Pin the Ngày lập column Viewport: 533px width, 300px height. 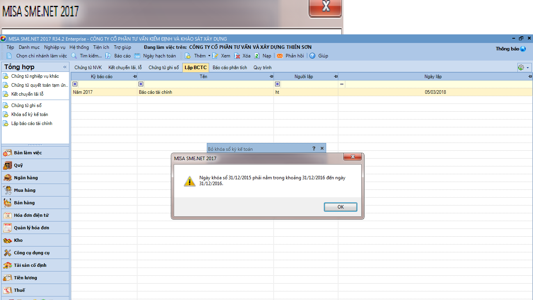pos(530,77)
